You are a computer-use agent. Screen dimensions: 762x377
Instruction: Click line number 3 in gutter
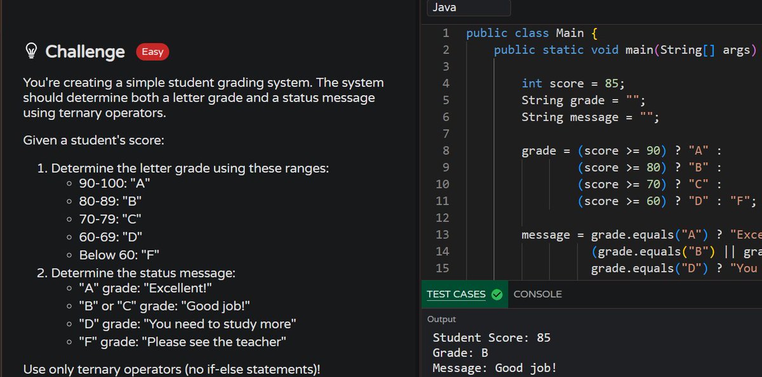tap(445, 67)
